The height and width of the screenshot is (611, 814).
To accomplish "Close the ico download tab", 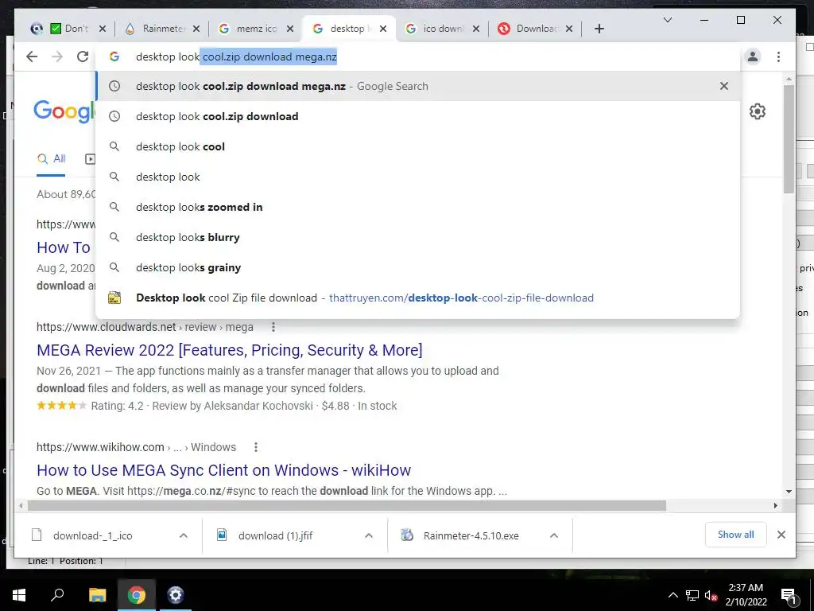I will [476, 29].
